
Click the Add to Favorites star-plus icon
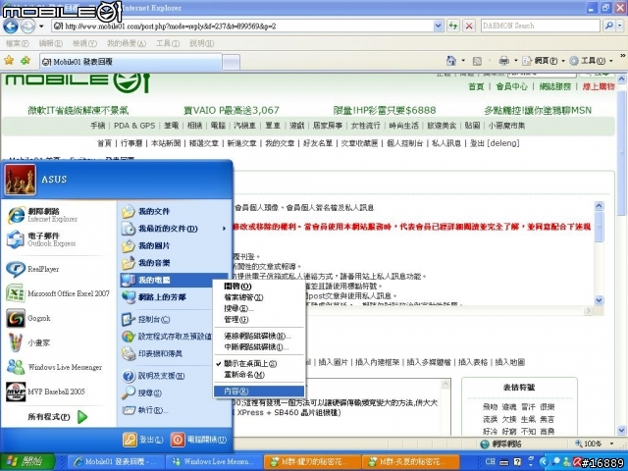point(26,61)
